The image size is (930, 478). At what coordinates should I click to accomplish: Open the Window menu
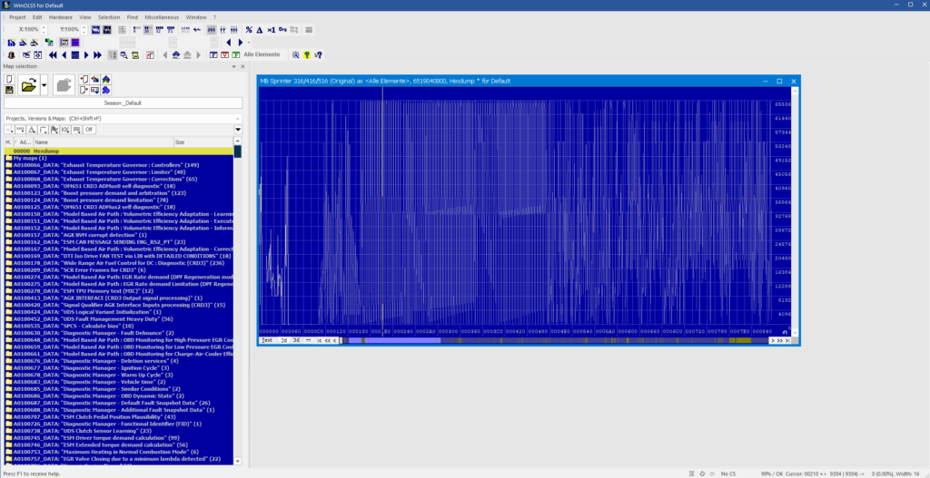click(196, 17)
